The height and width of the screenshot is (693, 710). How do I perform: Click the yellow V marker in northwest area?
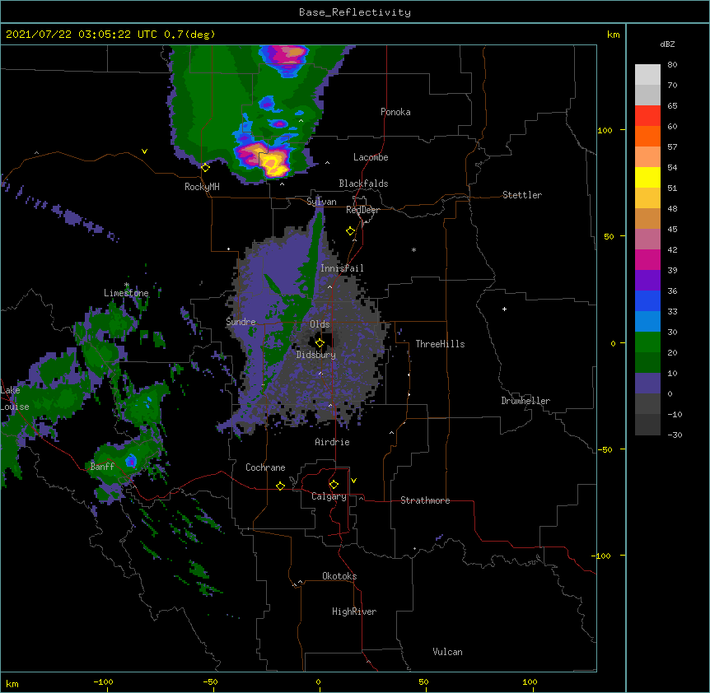pyautogui.click(x=144, y=151)
